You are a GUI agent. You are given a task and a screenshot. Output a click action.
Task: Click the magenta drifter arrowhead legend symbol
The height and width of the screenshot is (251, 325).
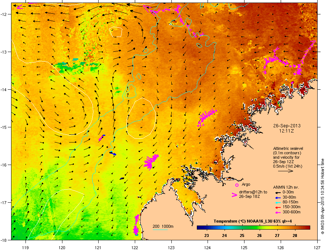coord(234,195)
